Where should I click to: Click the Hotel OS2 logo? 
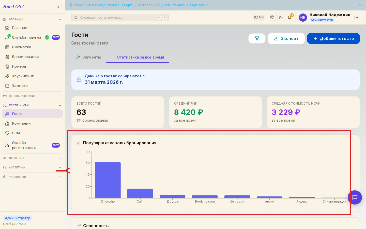(13, 7)
